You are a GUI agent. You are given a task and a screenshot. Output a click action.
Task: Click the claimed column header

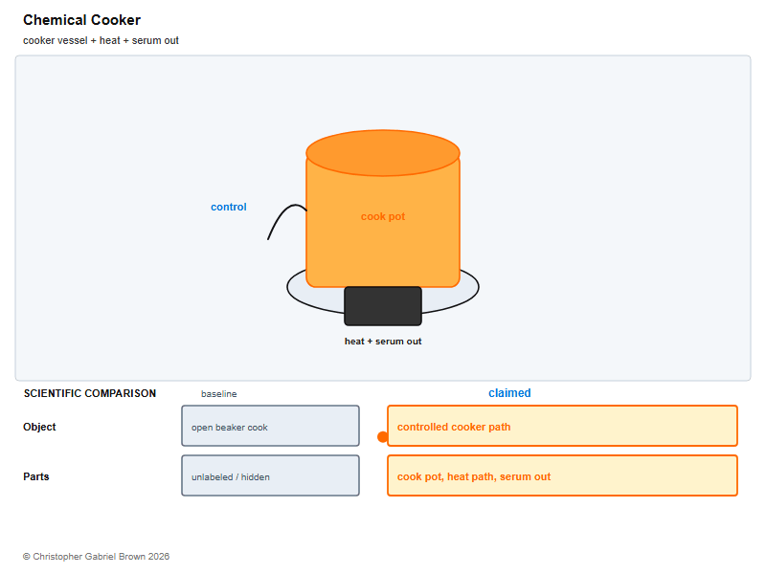pos(509,393)
